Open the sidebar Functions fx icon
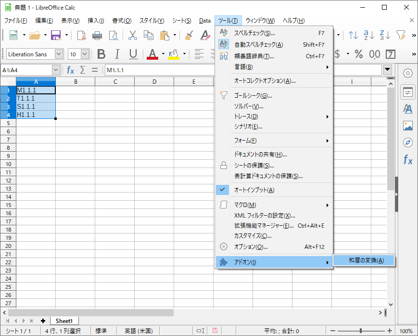 407,160
